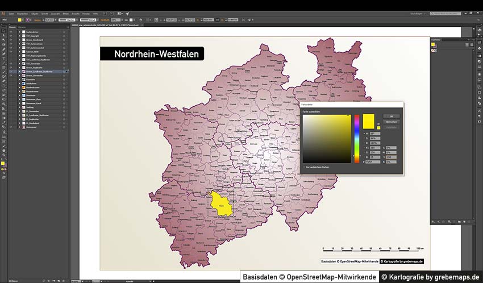Viewport: 483px width, 283px height.
Task: Expand the Grenzen_Landkreise_Stadtkreise layer
Action: [x=19, y=72]
